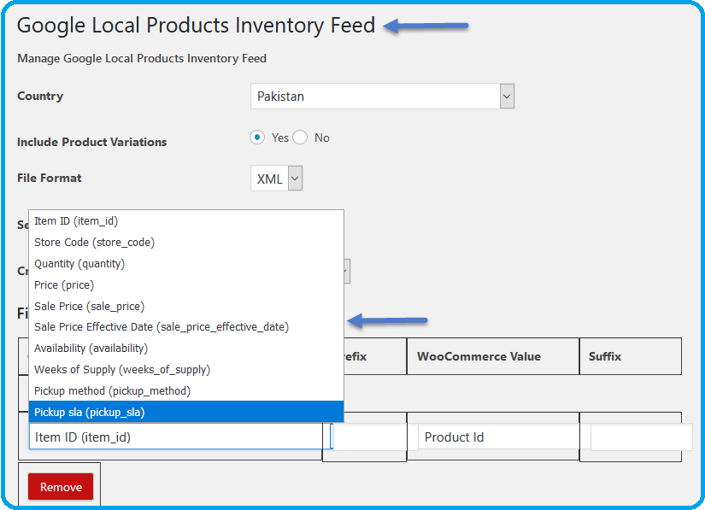Choose highlighted Pickup sla (pickup_sla) option
The width and height of the screenshot is (705, 510).
pos(186,412)
